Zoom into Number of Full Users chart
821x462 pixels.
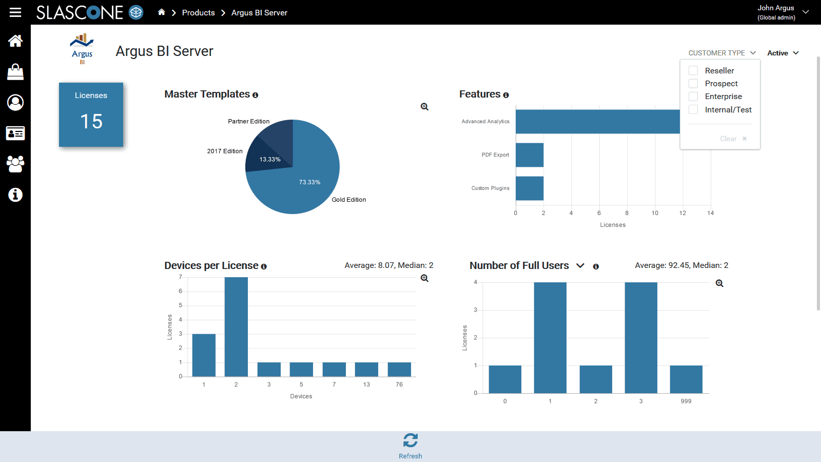click(719, 283)
